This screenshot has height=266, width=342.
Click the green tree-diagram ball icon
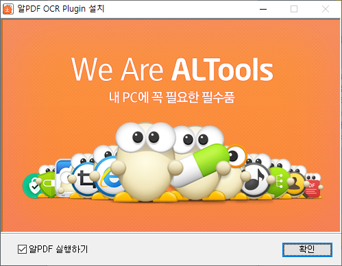click(x=278, y=182)
